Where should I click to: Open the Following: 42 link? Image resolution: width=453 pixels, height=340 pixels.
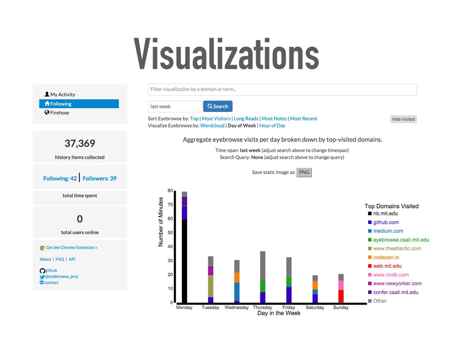click(x=60, y=178)
